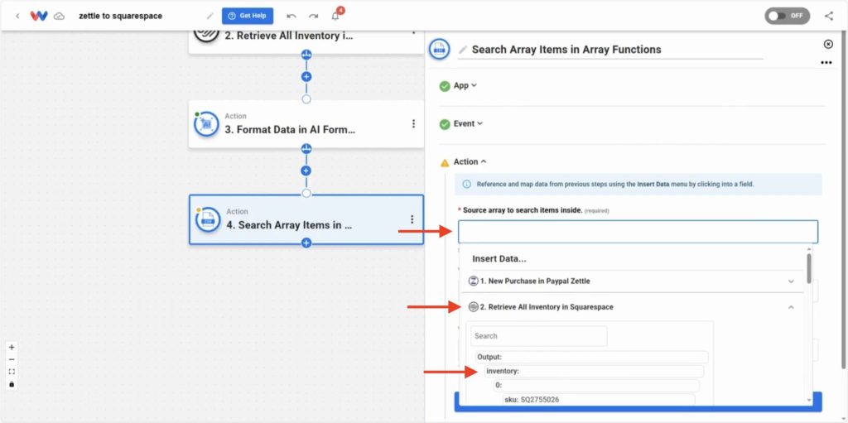848x423 pixels.
Task: Click the Array Functions step 4 icon
Action: [x=208, y=219]
